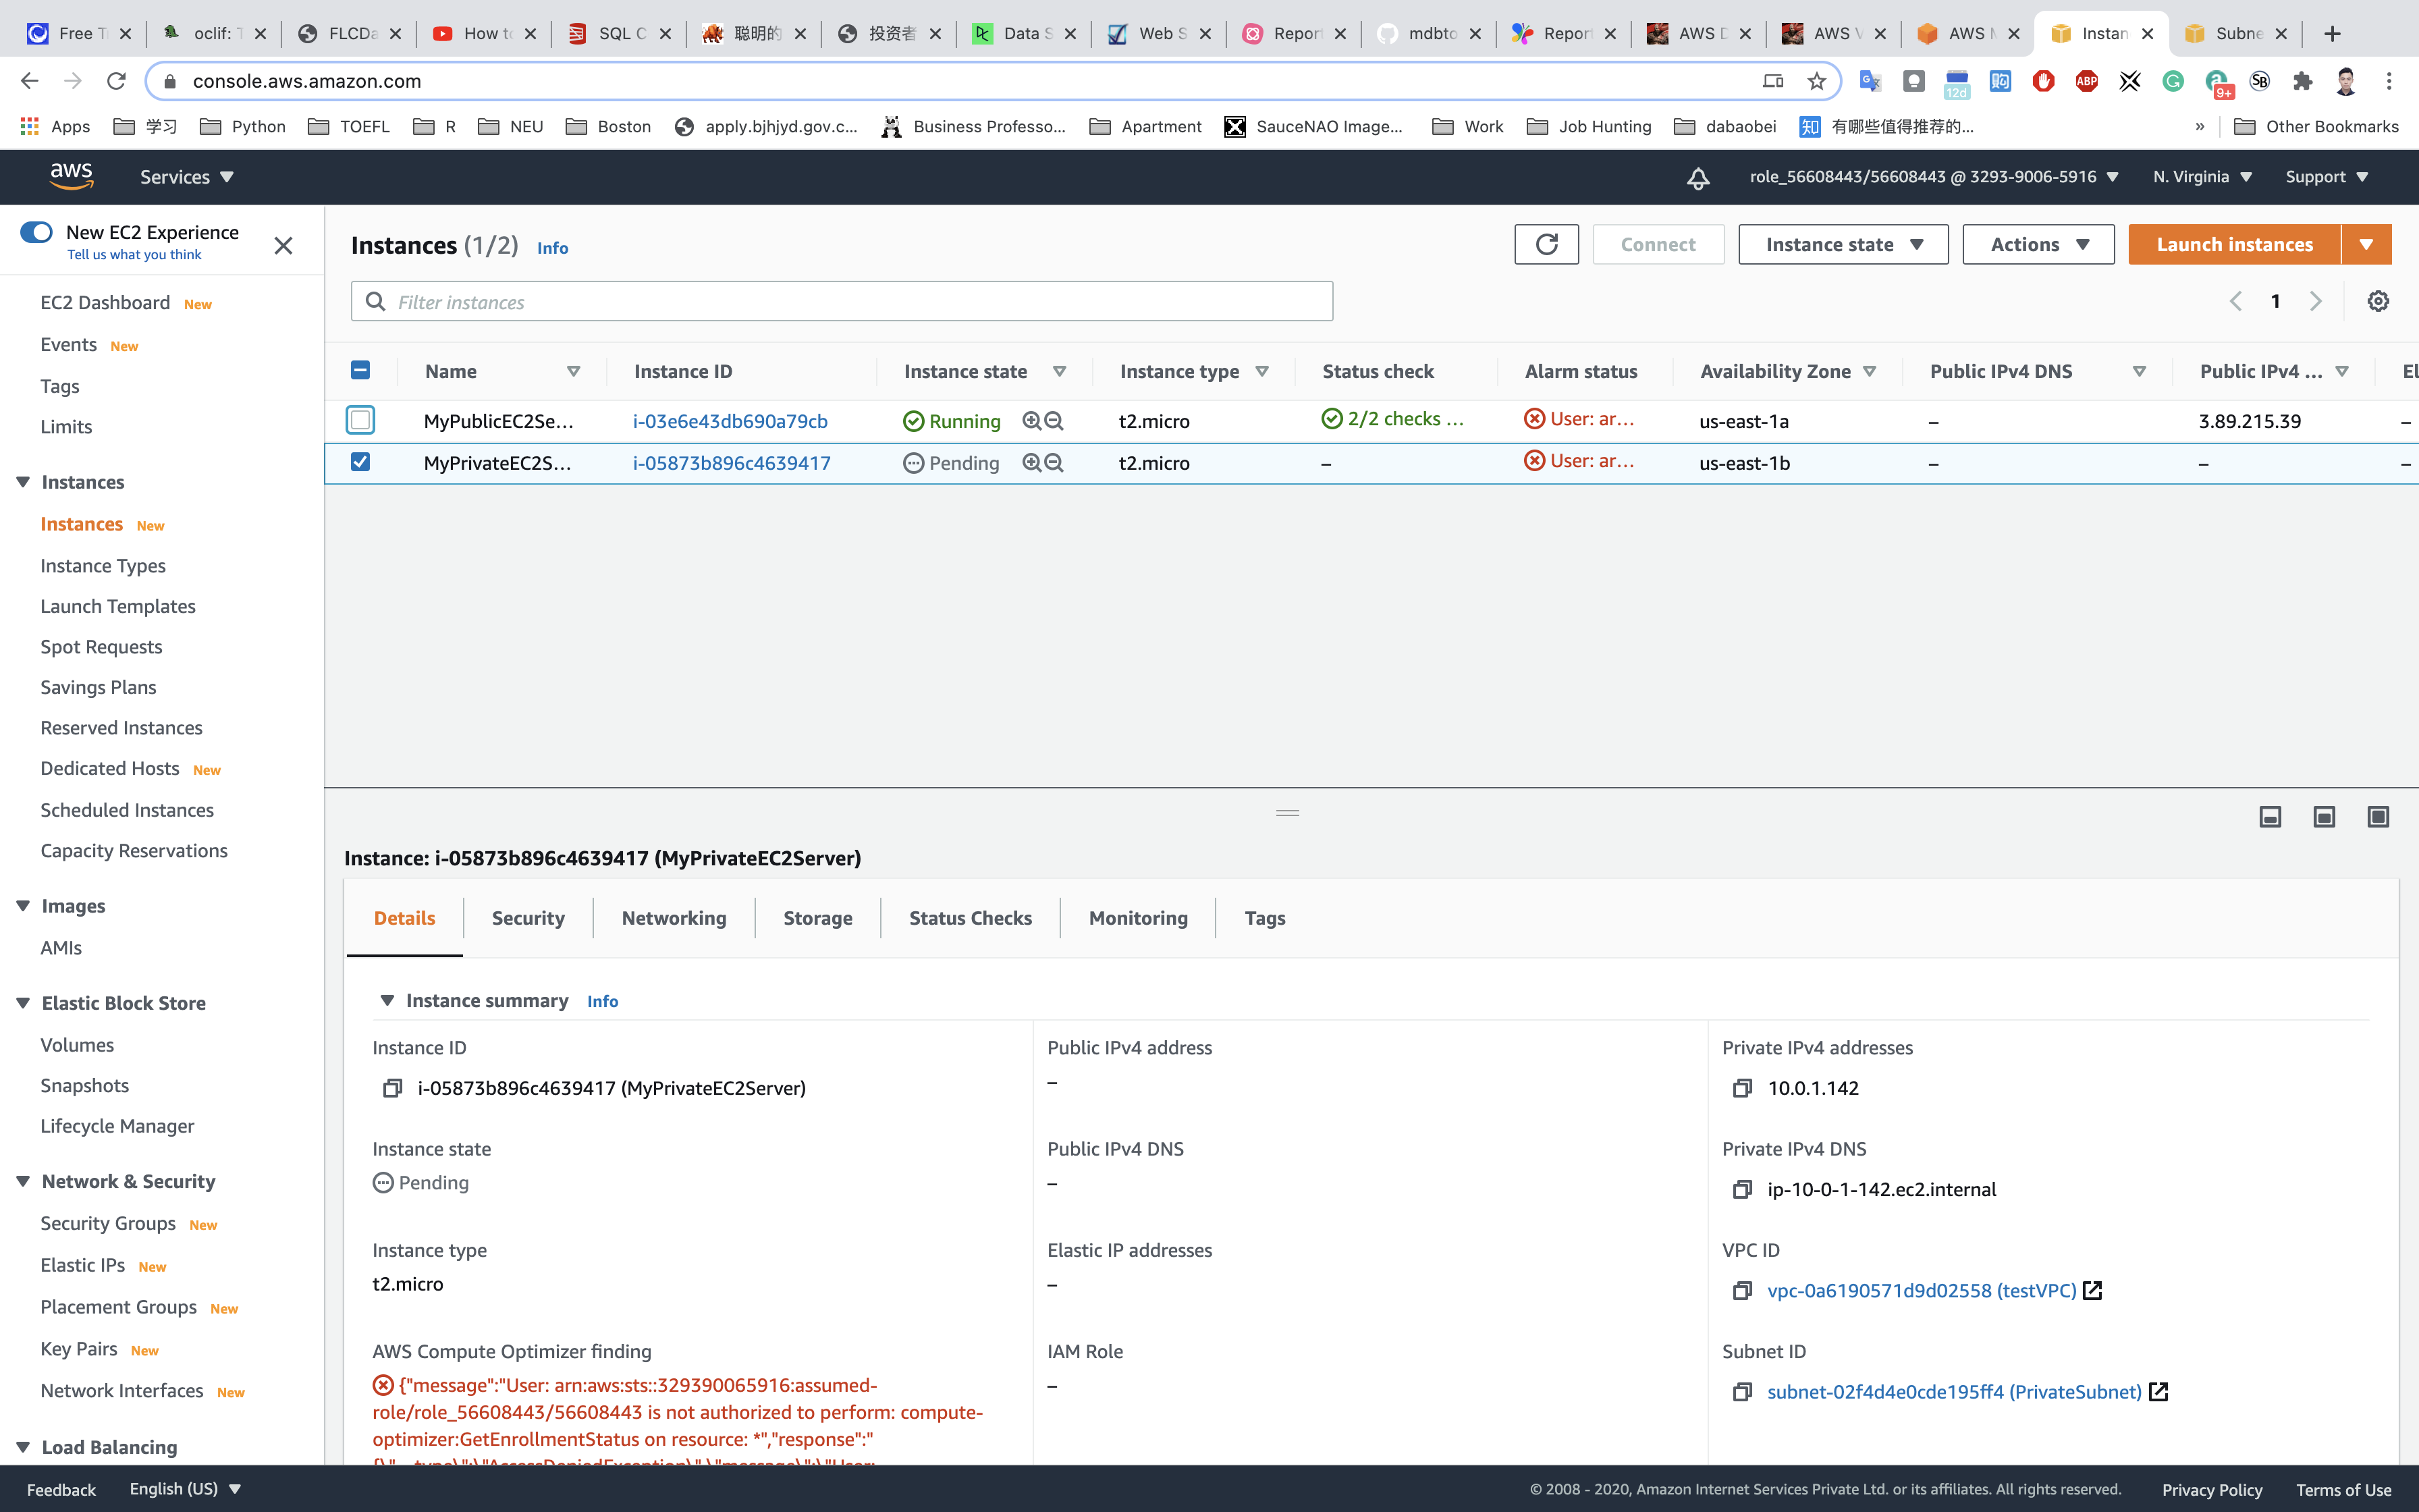Open the Status Checks tab

click(970, 917)
